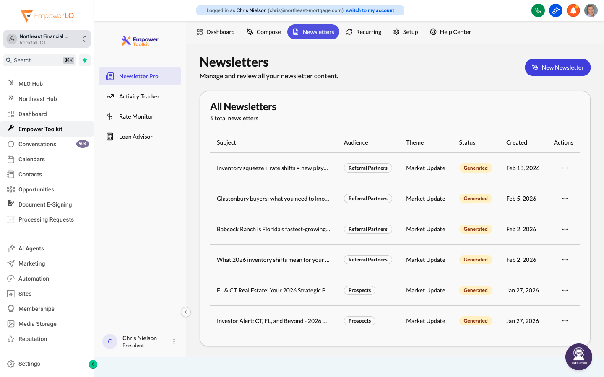Image resolution: width=604 pixels, height=377 pixels.
Task: Open Activity Tracker via its trend-line icon
Action: click(110, 96)
